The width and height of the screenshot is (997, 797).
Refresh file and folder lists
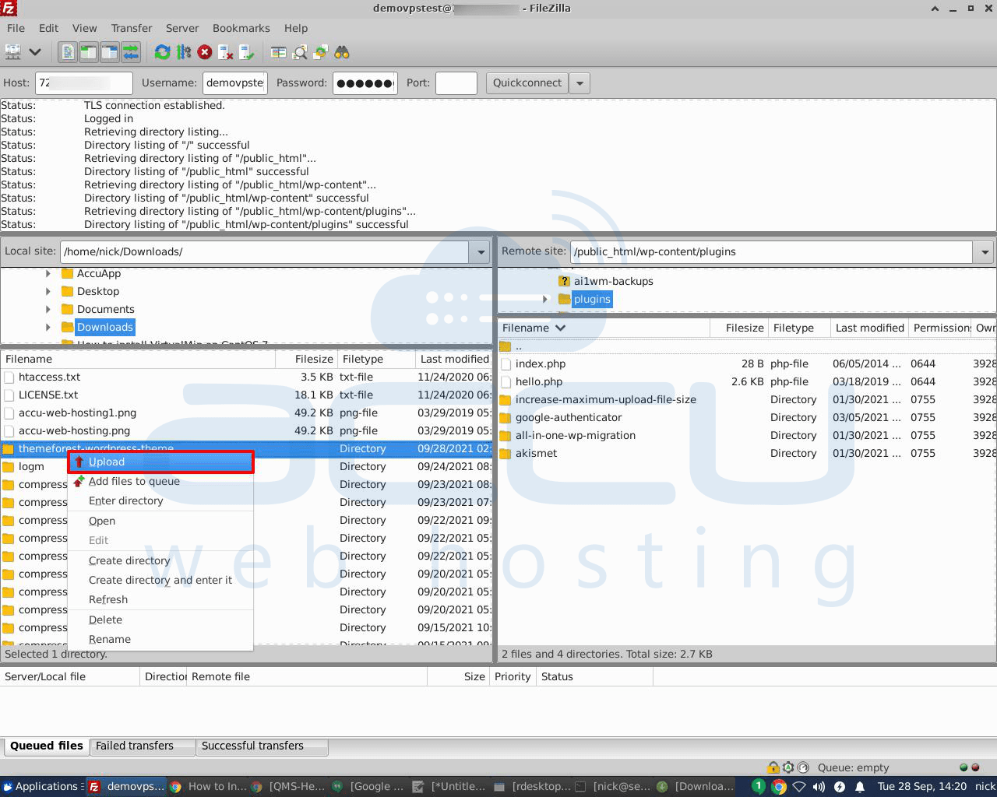[x=162, y=52]
